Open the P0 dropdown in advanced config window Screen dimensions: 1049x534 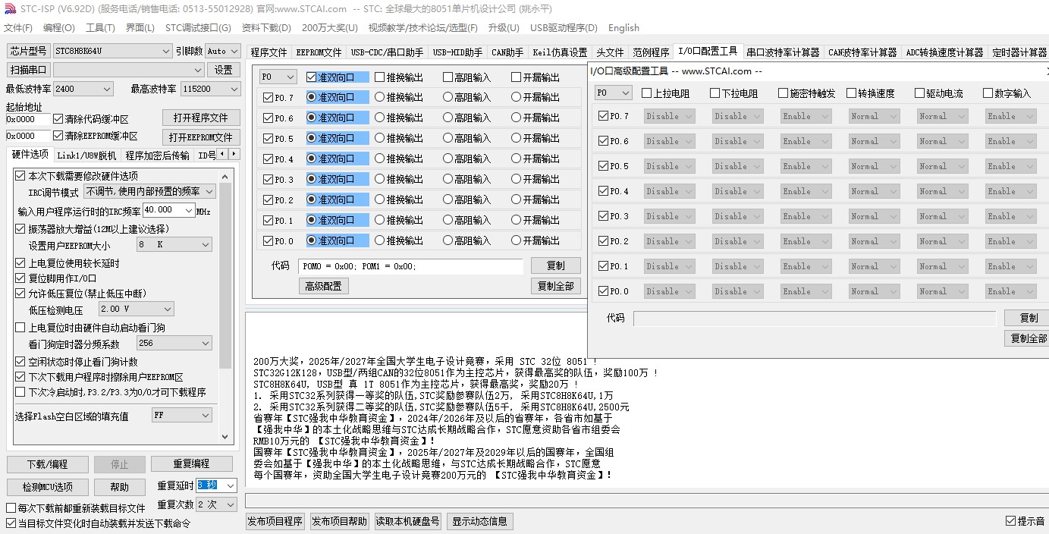click(x=613, y=93)
